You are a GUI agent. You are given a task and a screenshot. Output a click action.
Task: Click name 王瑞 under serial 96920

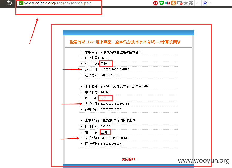click(104, 64)
